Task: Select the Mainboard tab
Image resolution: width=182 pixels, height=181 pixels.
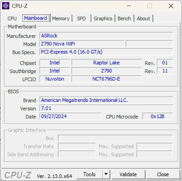Action: pyautogui.click(x=35, y=18)
